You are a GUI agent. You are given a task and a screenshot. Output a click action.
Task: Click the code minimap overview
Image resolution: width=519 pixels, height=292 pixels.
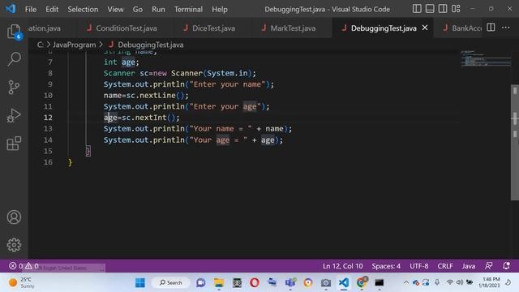[485, 58]
